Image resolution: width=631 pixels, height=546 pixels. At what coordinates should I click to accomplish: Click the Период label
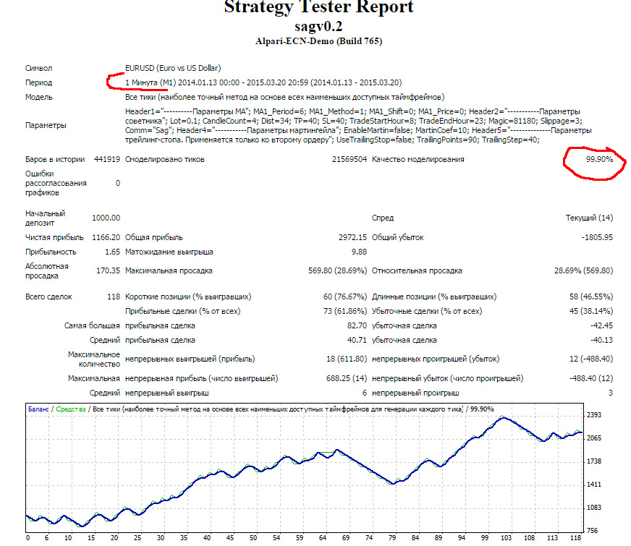[38, 82]
